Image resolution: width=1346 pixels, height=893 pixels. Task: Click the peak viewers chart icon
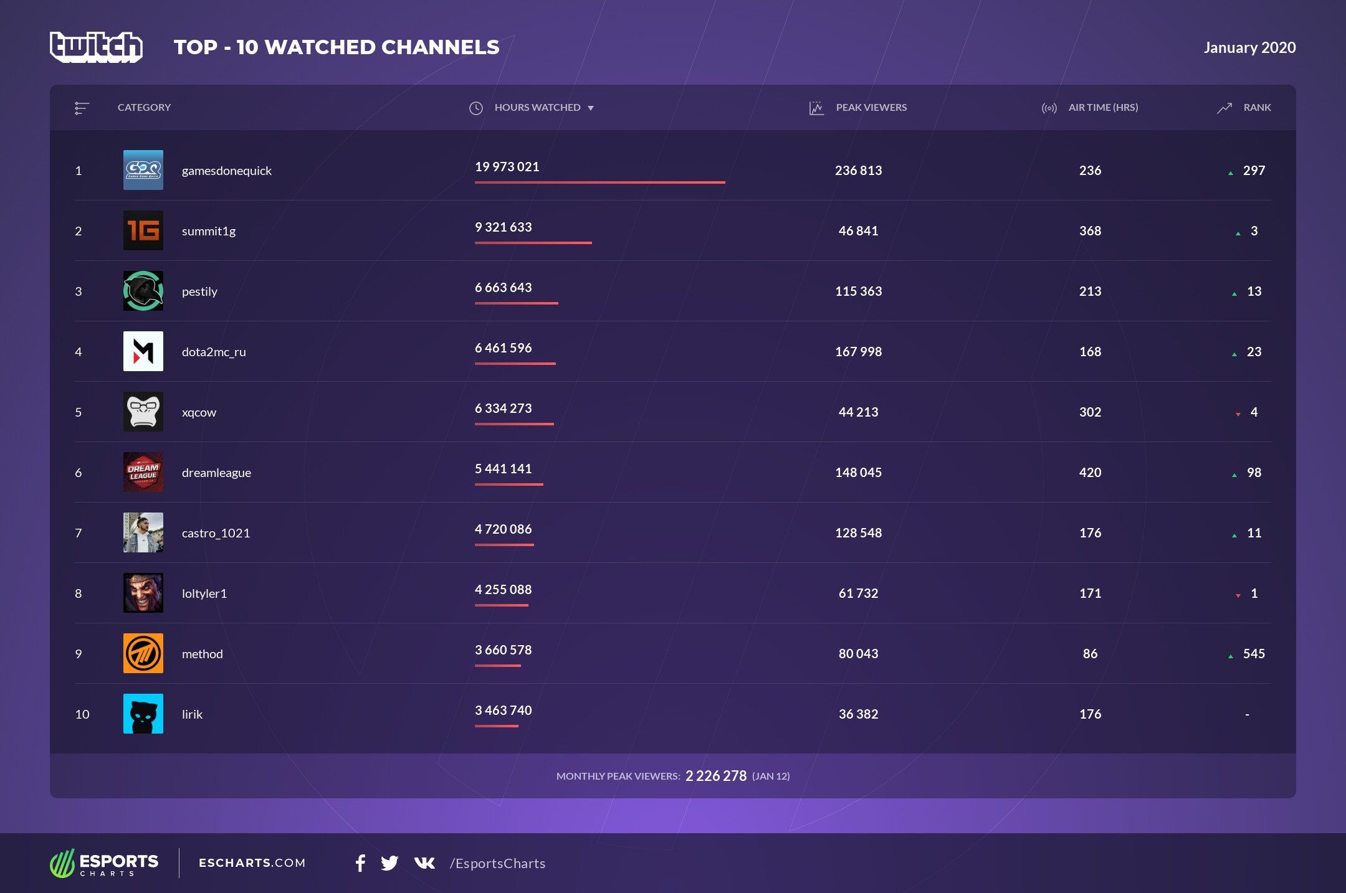(816, 108)
